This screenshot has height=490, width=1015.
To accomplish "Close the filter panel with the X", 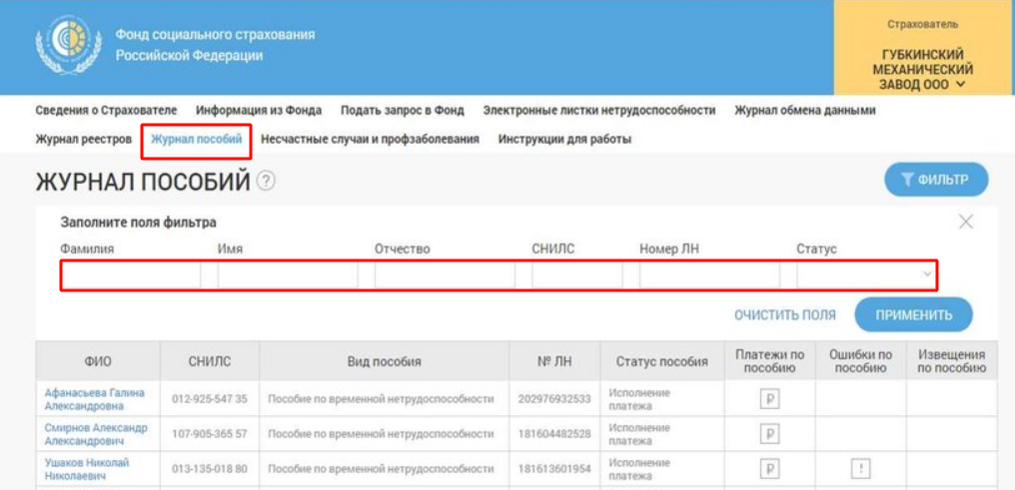I will pos(965,222).
